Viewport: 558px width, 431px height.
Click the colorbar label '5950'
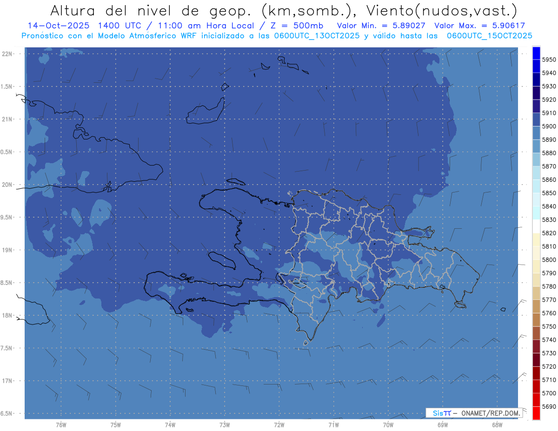pyautogui.click(x=549, y=60)
